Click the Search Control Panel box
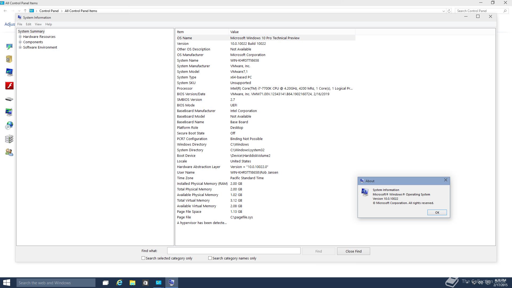The image size is (512, 288). [479, 11]
